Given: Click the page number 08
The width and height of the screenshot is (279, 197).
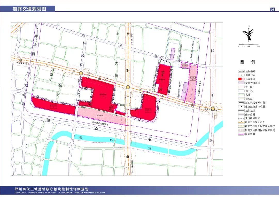Looking at the screenshot, I should point(273,10).
